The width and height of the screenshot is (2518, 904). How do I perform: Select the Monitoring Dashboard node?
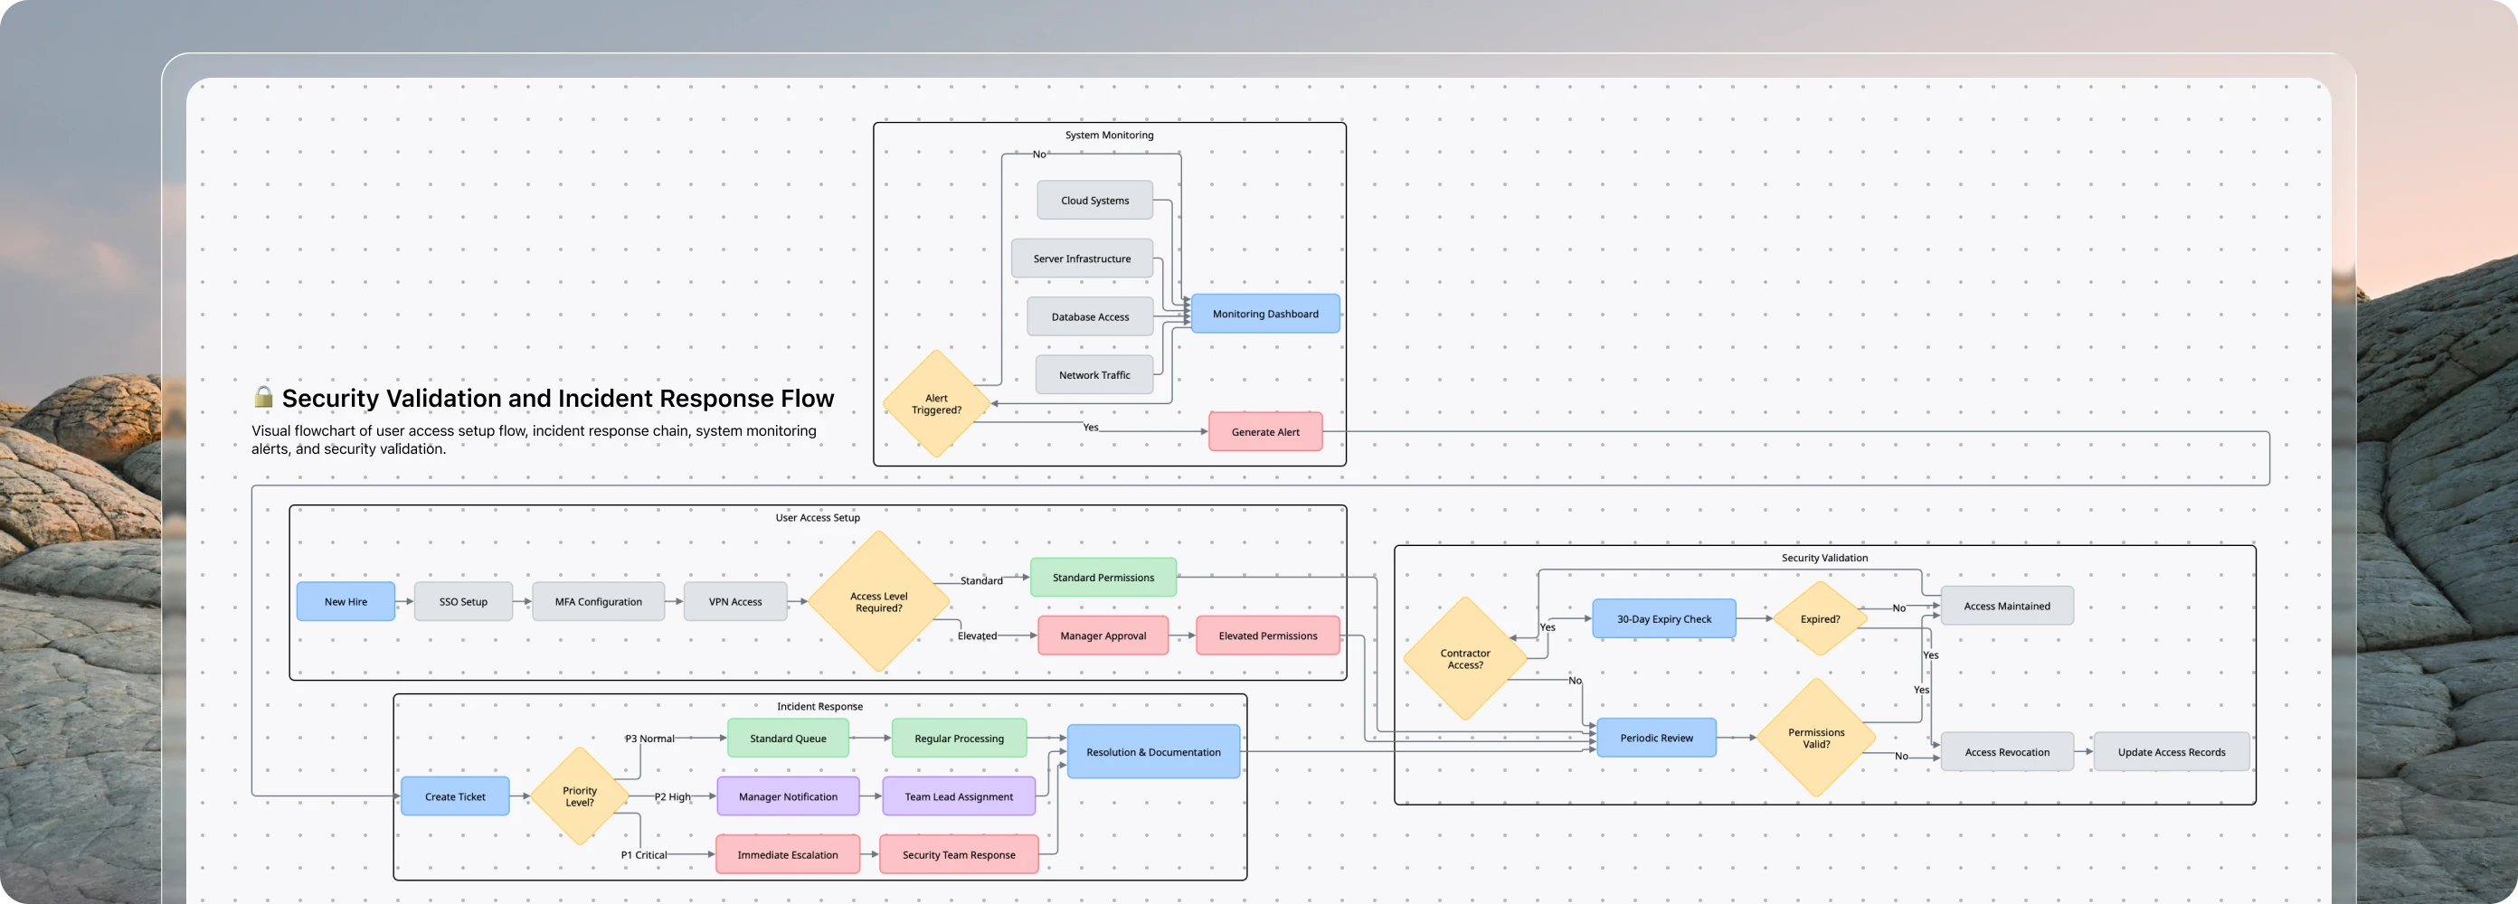(1264, 314)
